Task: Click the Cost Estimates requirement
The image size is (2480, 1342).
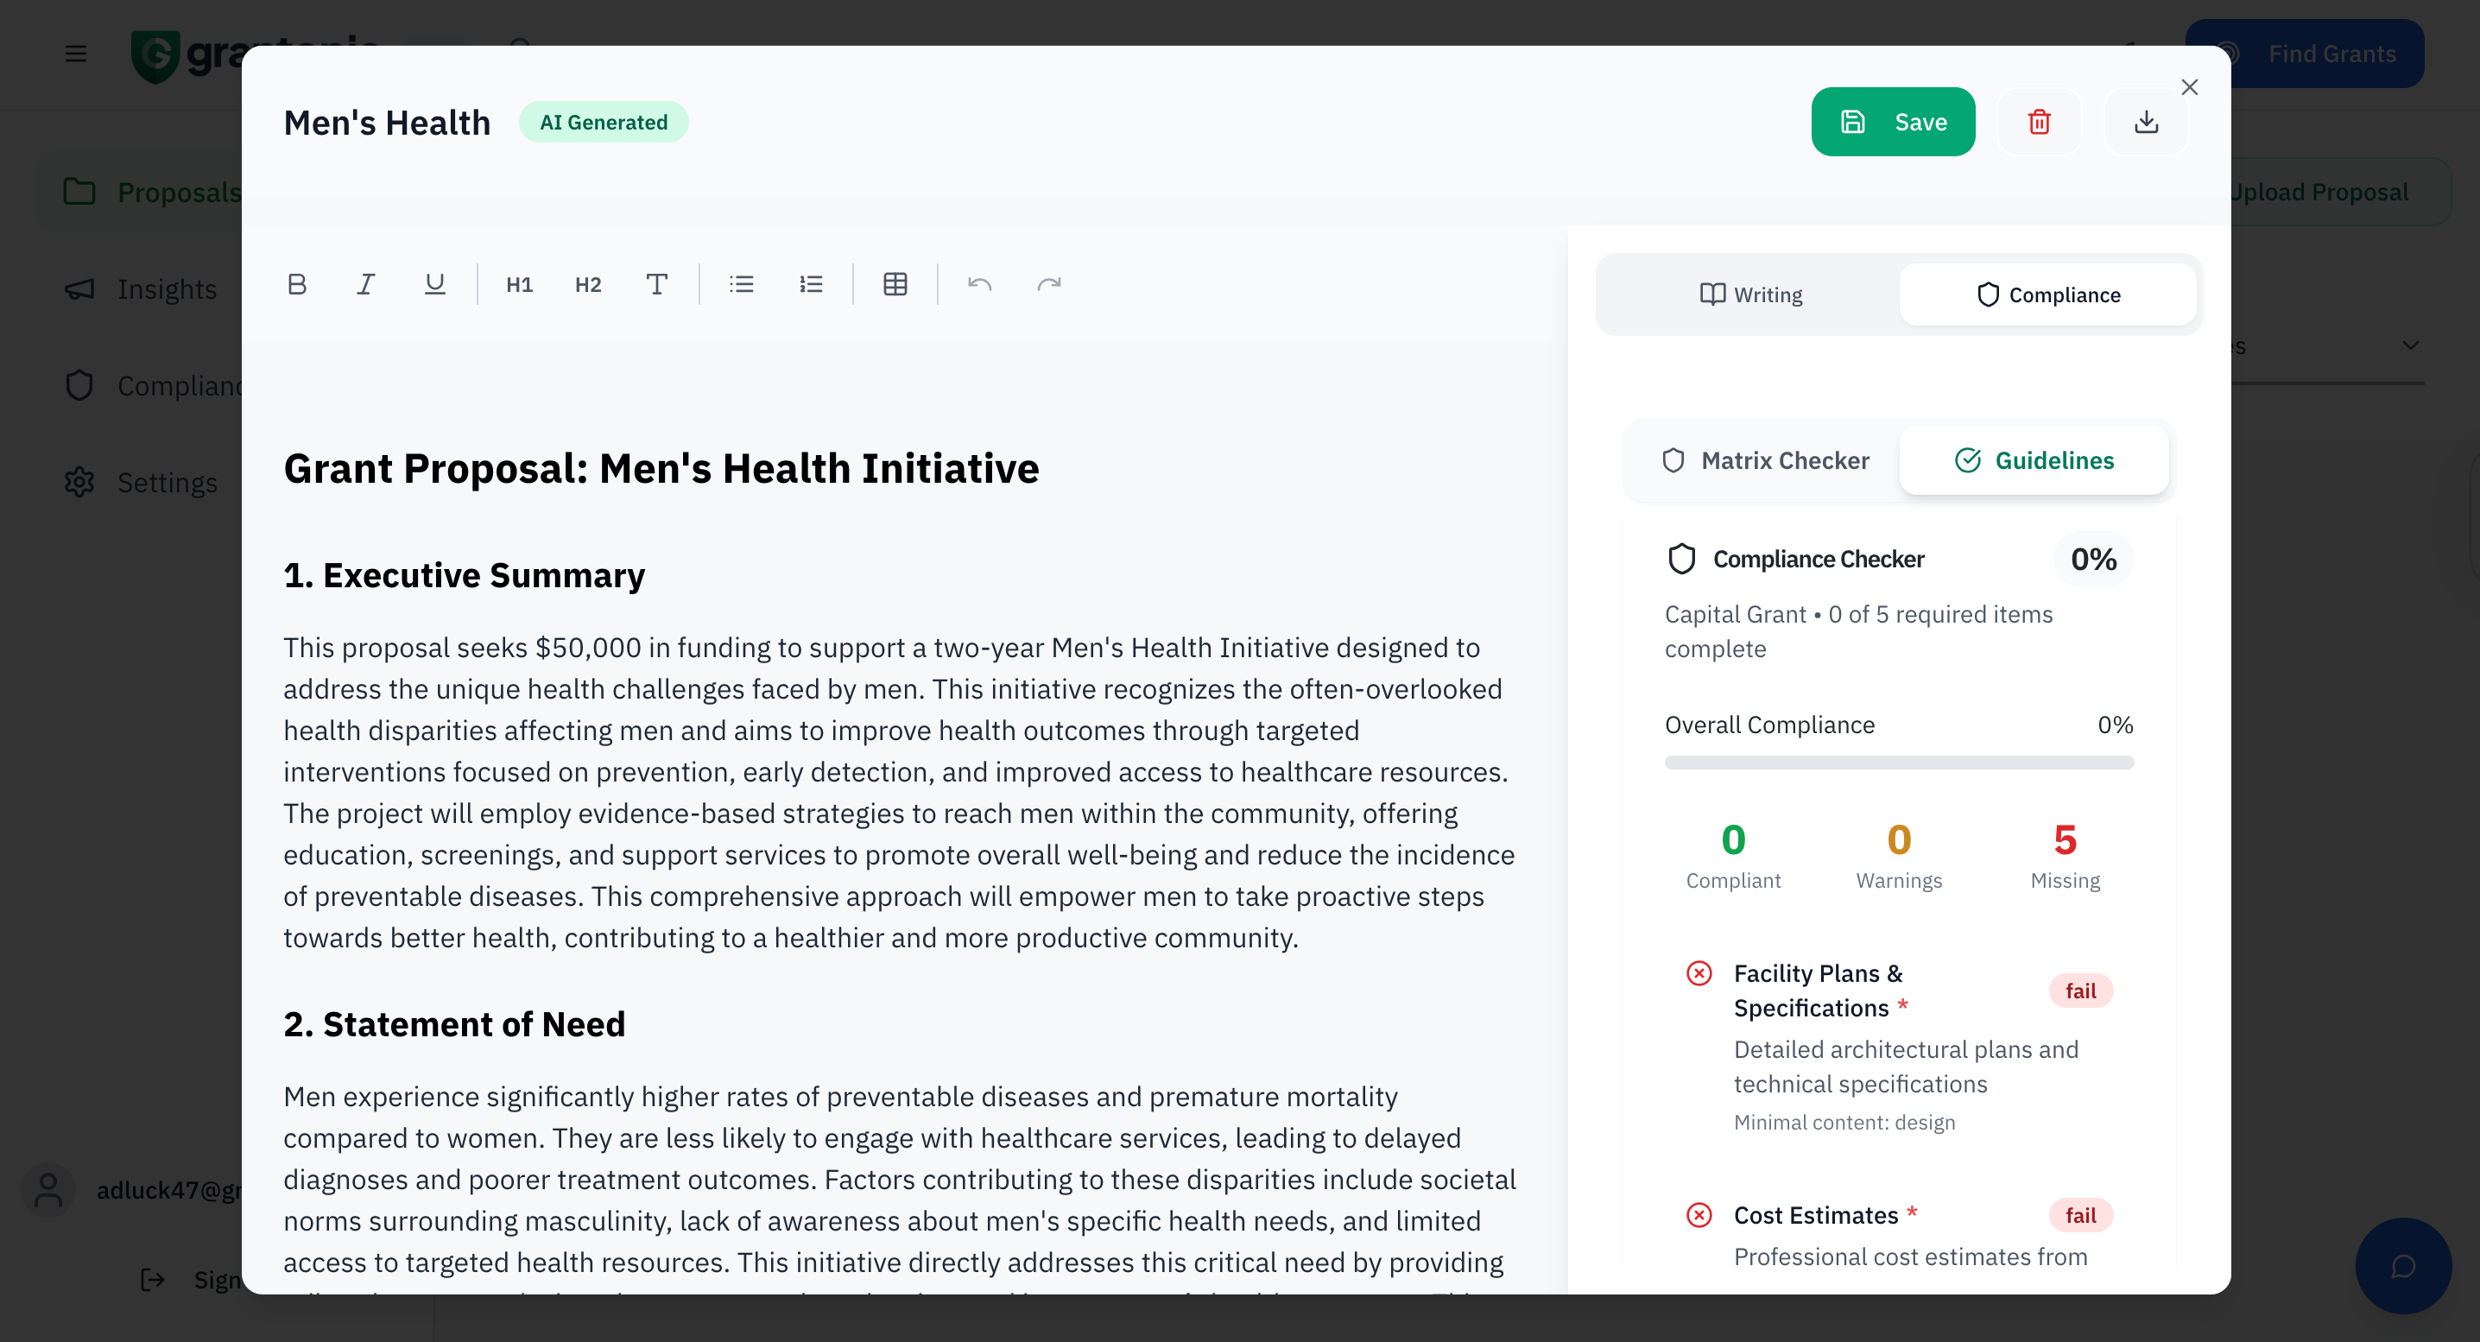Action: pos(1816,1215)
